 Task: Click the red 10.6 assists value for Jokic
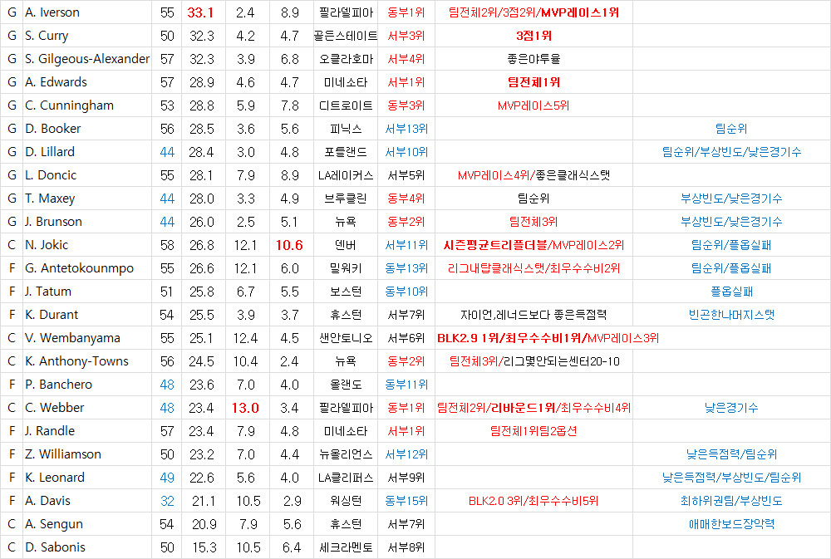pyautogui.click(x=289, y=245)
